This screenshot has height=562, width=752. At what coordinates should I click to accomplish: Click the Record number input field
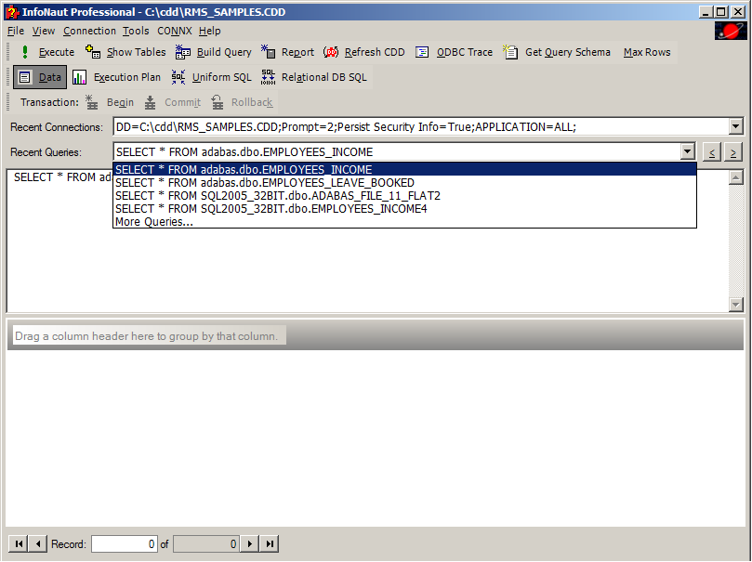125,544
